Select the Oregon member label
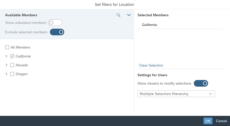 click(x=22, y=74)
